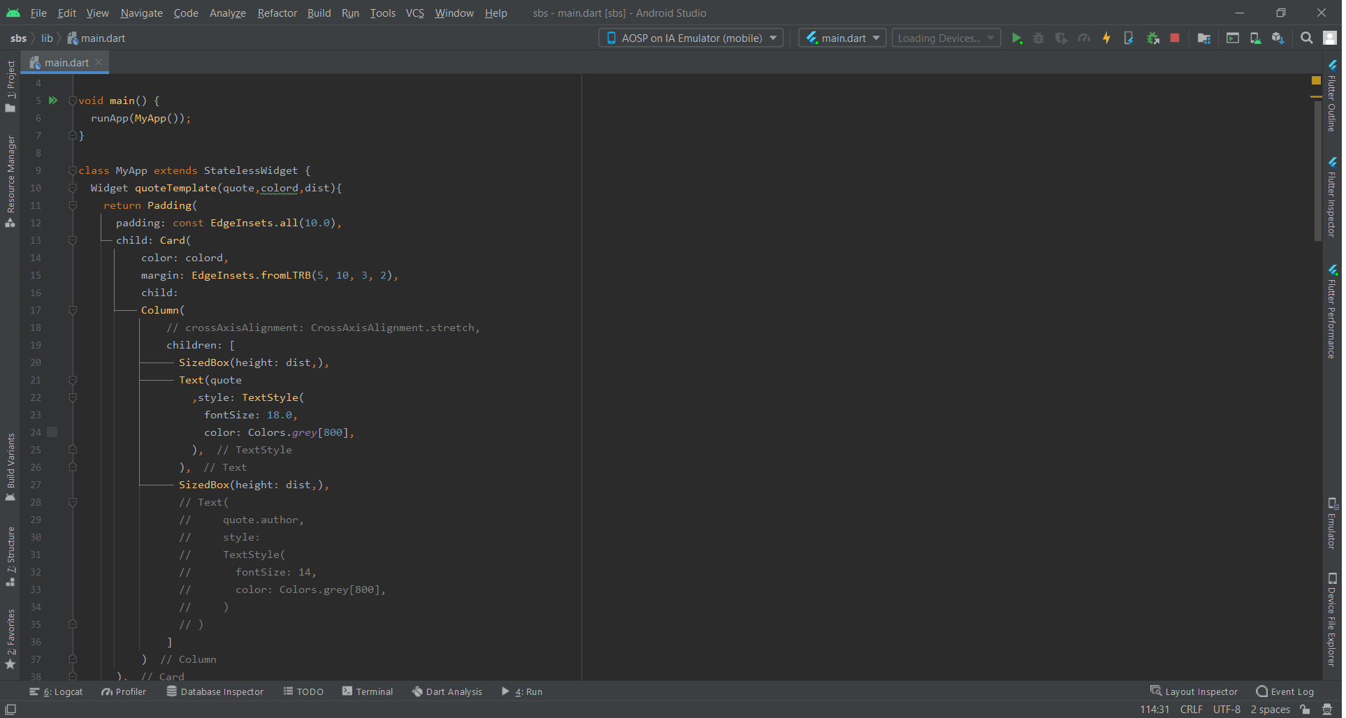Click the Flutter Attach phone icon
1346x718 pixels.
click(x=1129, y=38)
